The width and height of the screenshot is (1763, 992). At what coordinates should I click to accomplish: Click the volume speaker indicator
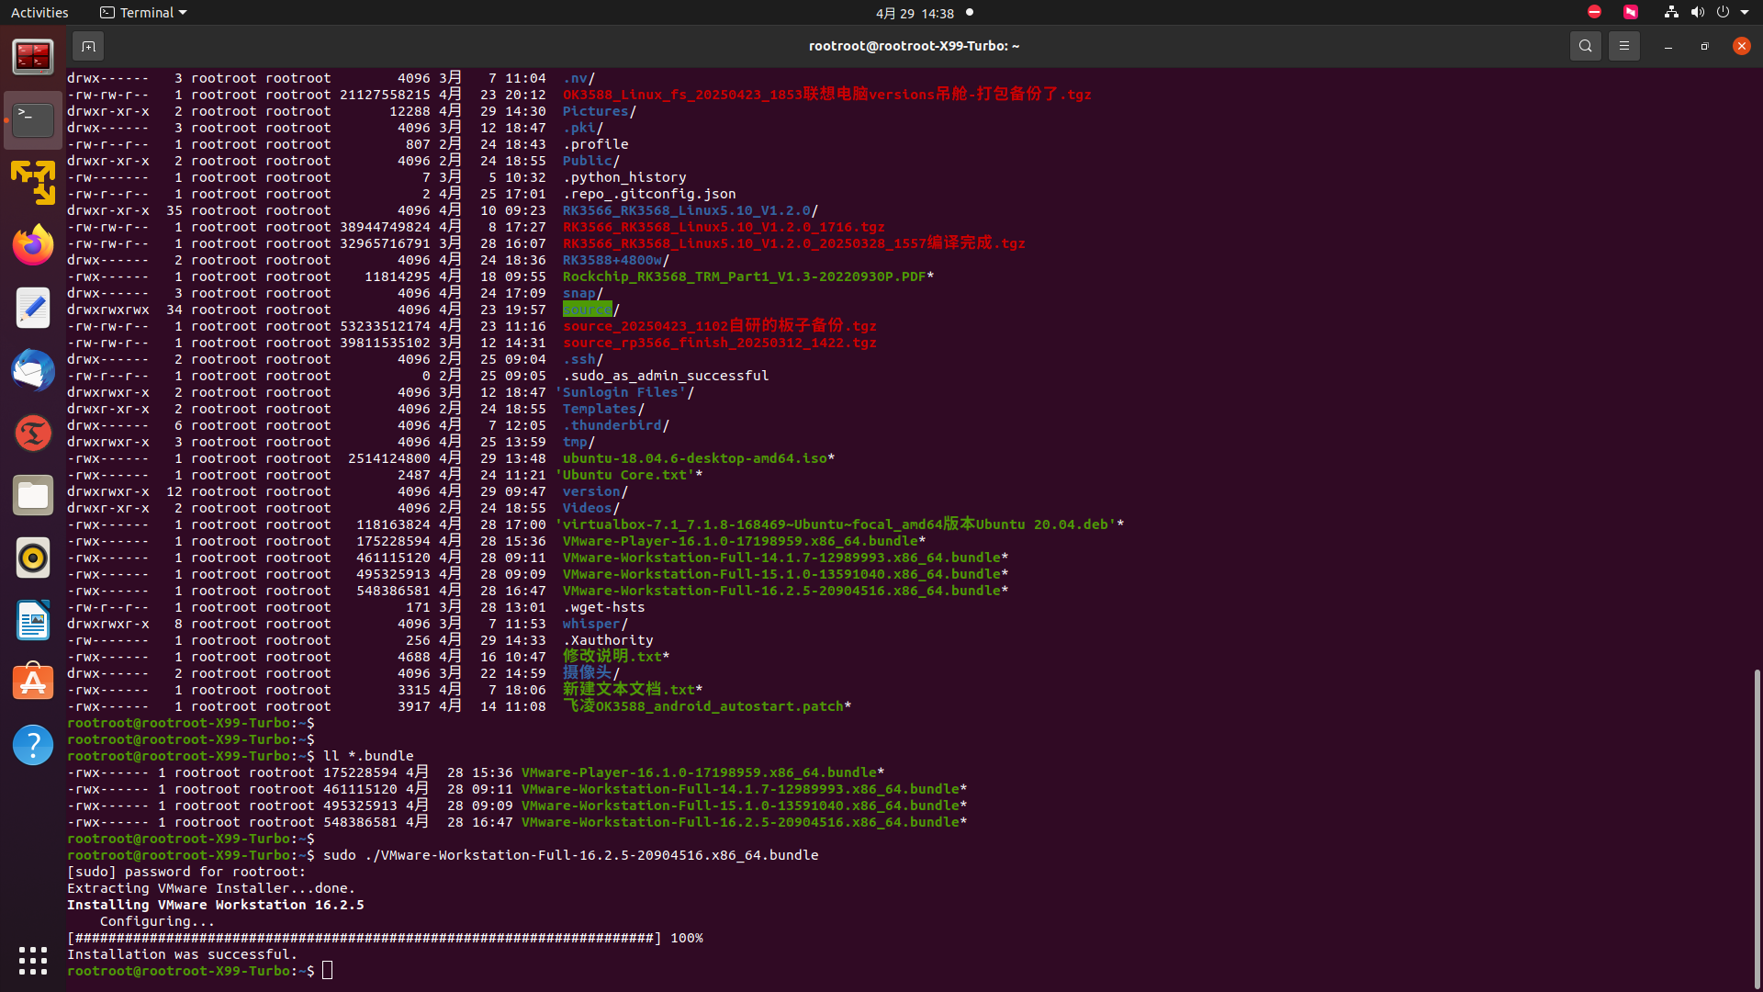click(x=1697, y=13)
